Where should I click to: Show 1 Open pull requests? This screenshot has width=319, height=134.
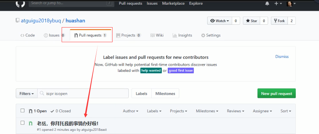[x=38, y=111]
